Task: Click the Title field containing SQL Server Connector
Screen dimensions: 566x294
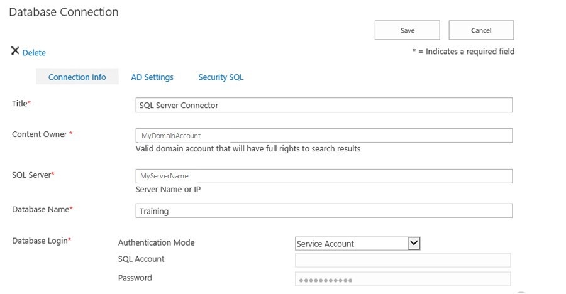Action: click(x=324, y=106)
